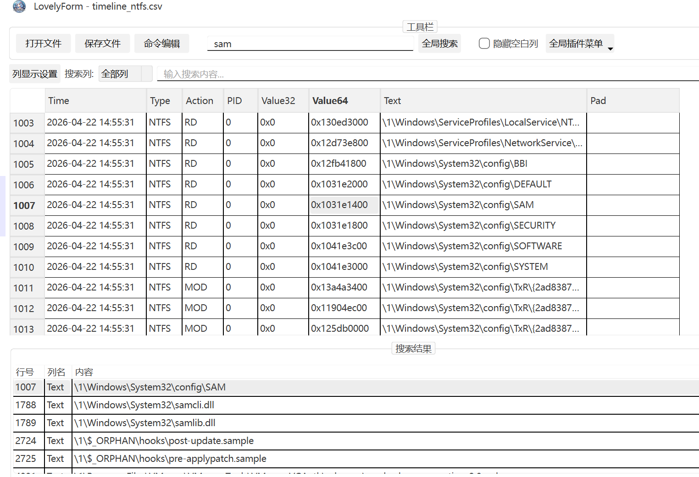The width and height of the screenshot is (699, 477).
Task: Click cell 0x11904ec00
Action: (x=344, y=308)
